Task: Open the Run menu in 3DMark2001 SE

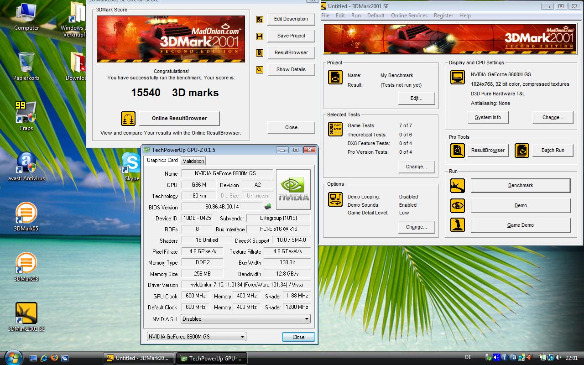Action: click(x=356, y=16)
